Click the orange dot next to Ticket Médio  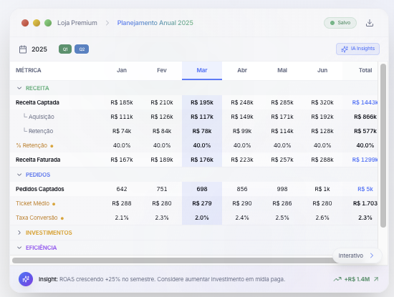[54, 204]
